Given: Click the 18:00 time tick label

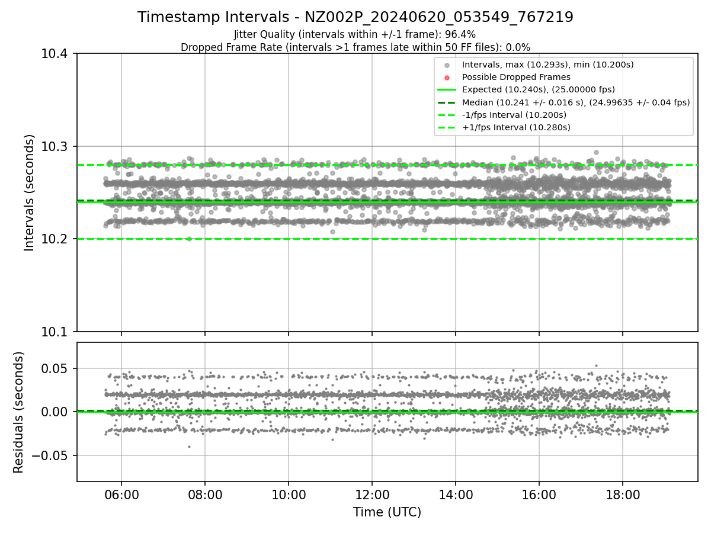Looking at the screenshot, I should pos(623,495).
